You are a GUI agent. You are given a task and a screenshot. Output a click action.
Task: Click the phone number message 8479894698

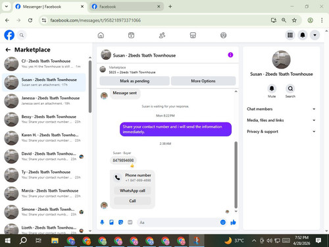click(123, 160)
